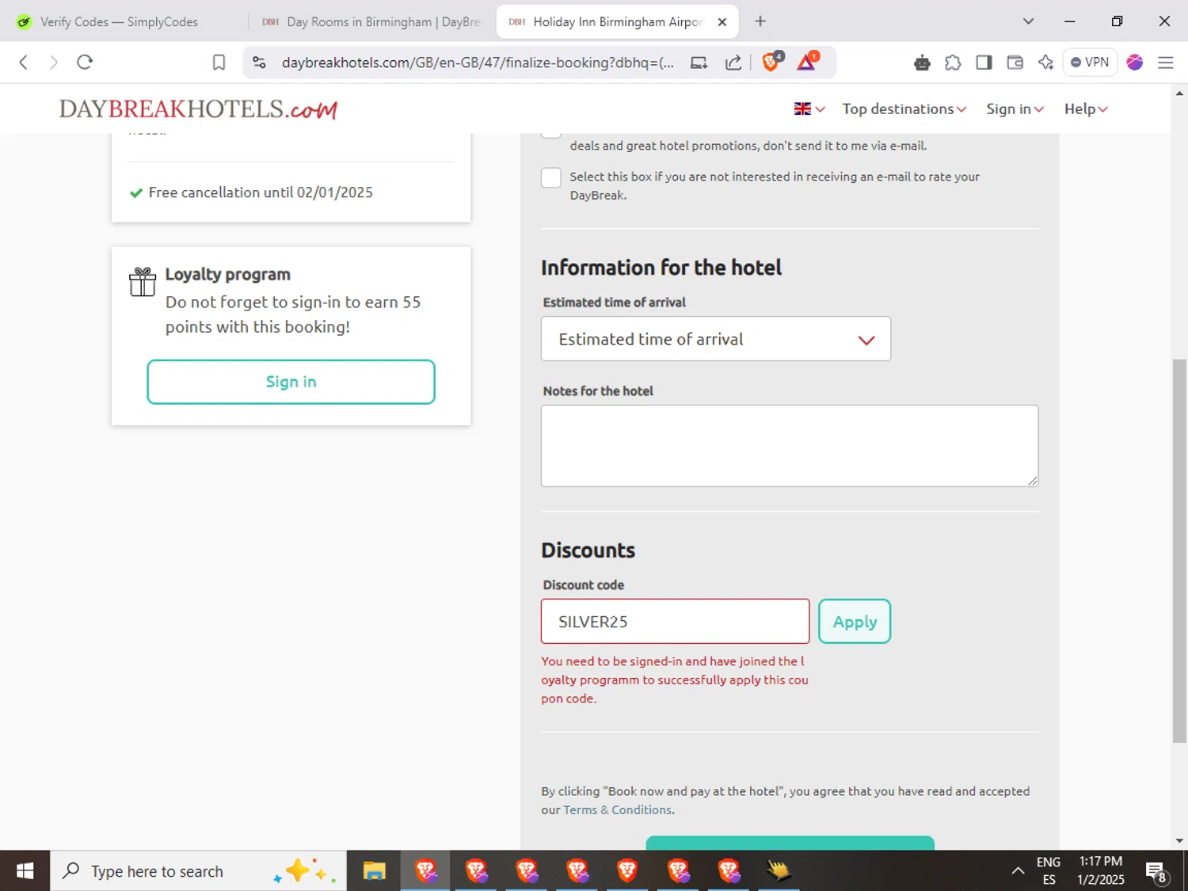Tick the deals and promotions e-mail opt-out checkbox

pos(551,134)
